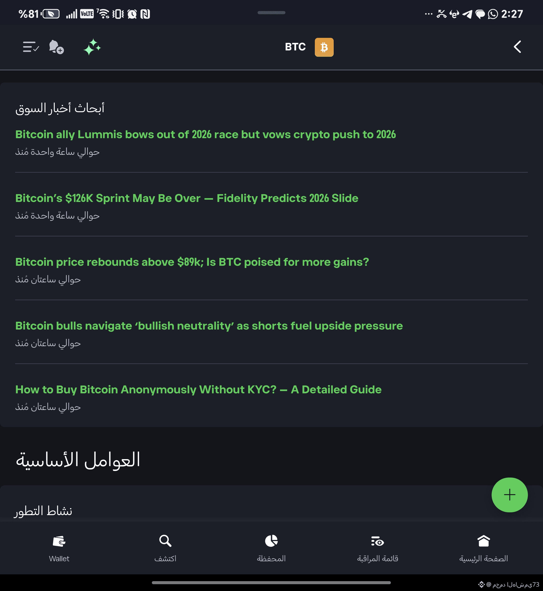Tap the green plus floating button

(x=510, y=495)
